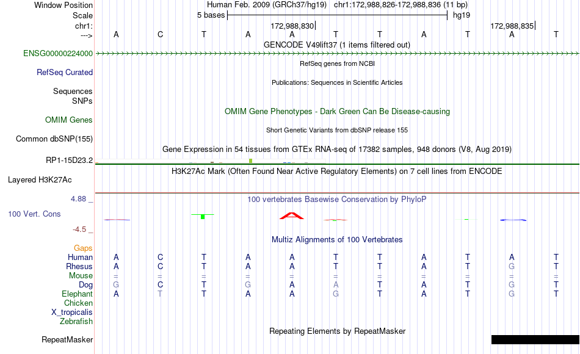Screen dimensions: 580x354
Task: Click the RefSeq genes from NCBI title
Action: tap(337, 63)
